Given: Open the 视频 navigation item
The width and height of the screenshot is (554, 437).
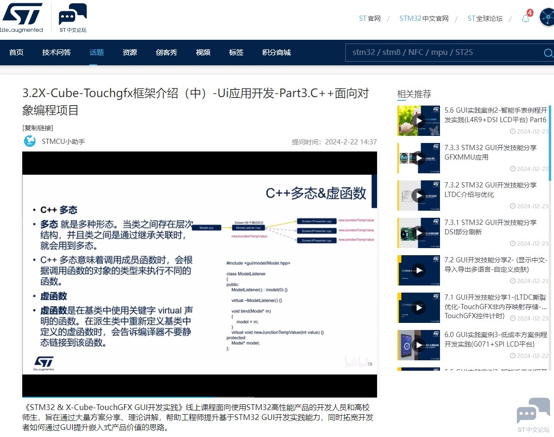Looking at the screenshot, I should pos(203,53).
